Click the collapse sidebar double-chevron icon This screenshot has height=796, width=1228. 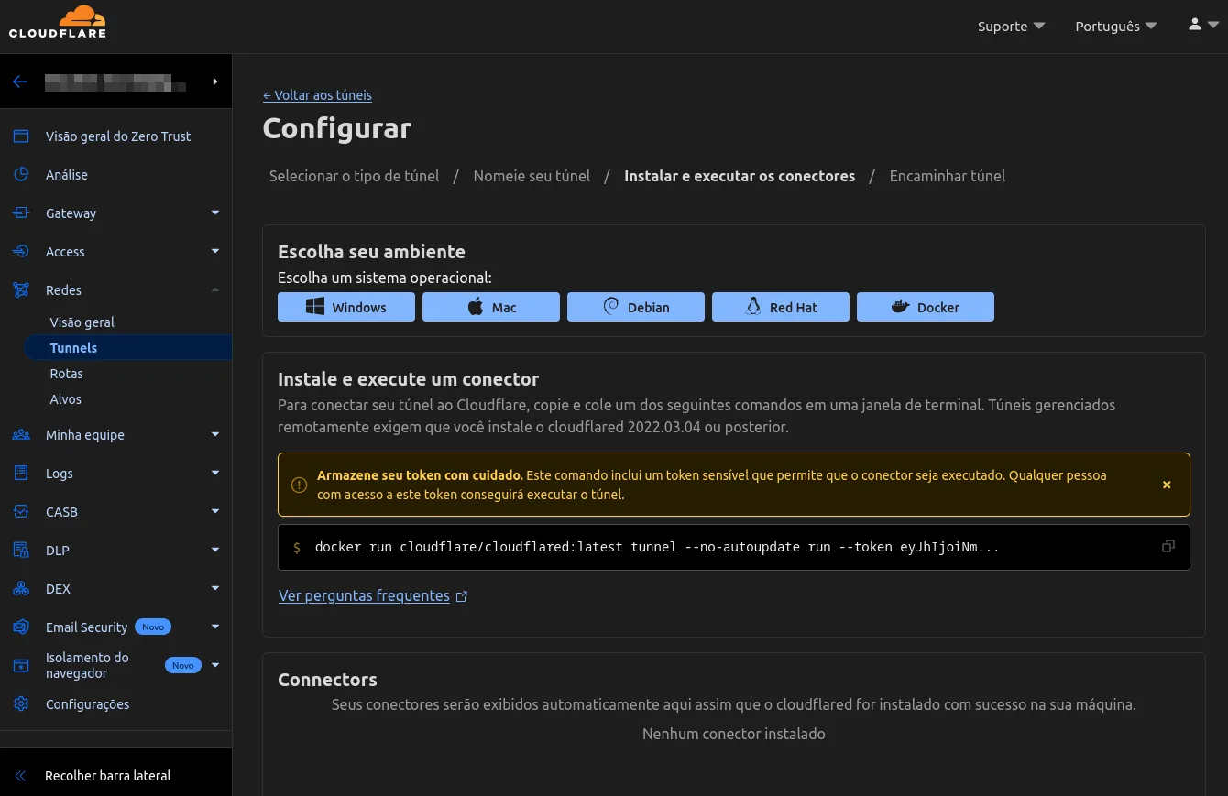(21, 776)
